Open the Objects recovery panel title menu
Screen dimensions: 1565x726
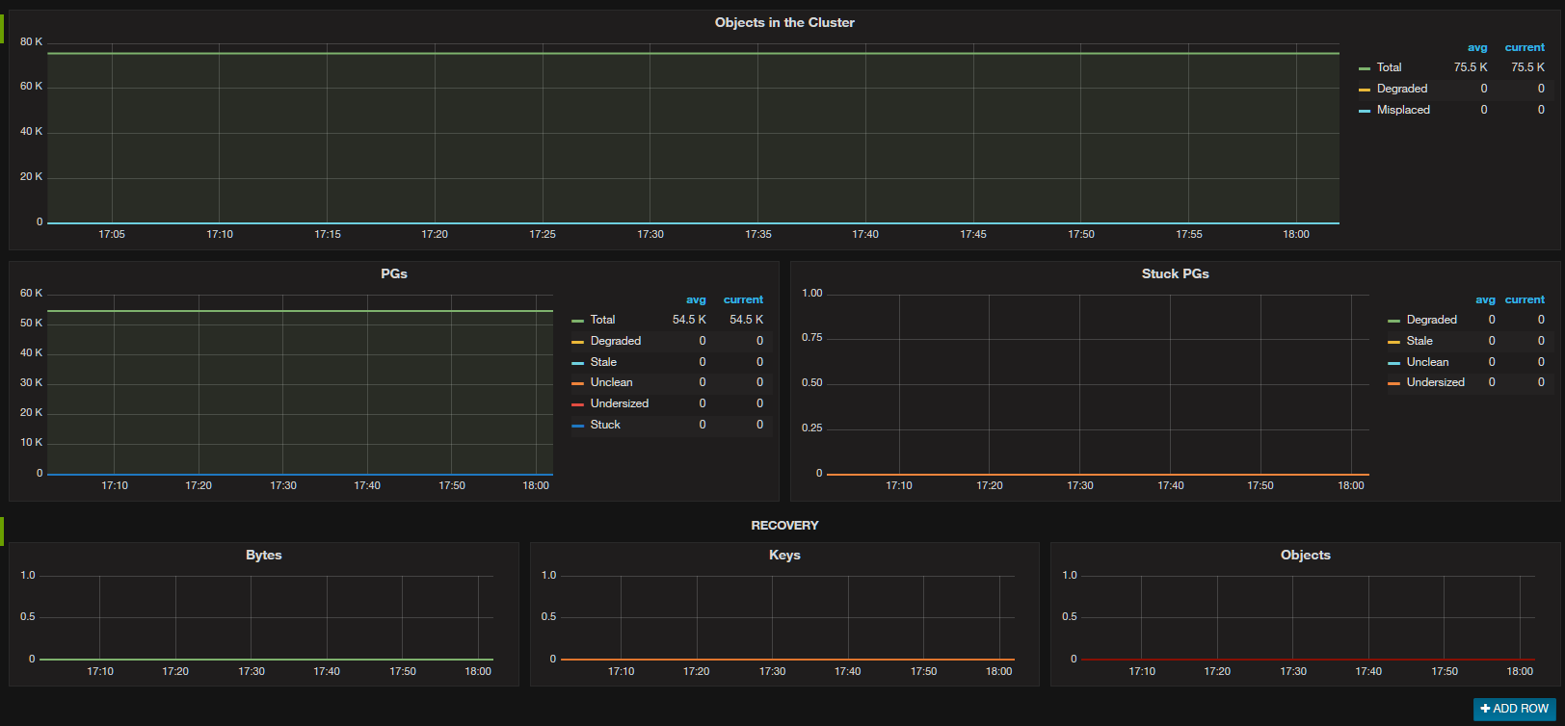click(x=1305, y=555)
